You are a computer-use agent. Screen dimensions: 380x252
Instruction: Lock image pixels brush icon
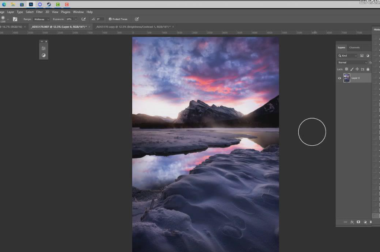click(352, 69)
